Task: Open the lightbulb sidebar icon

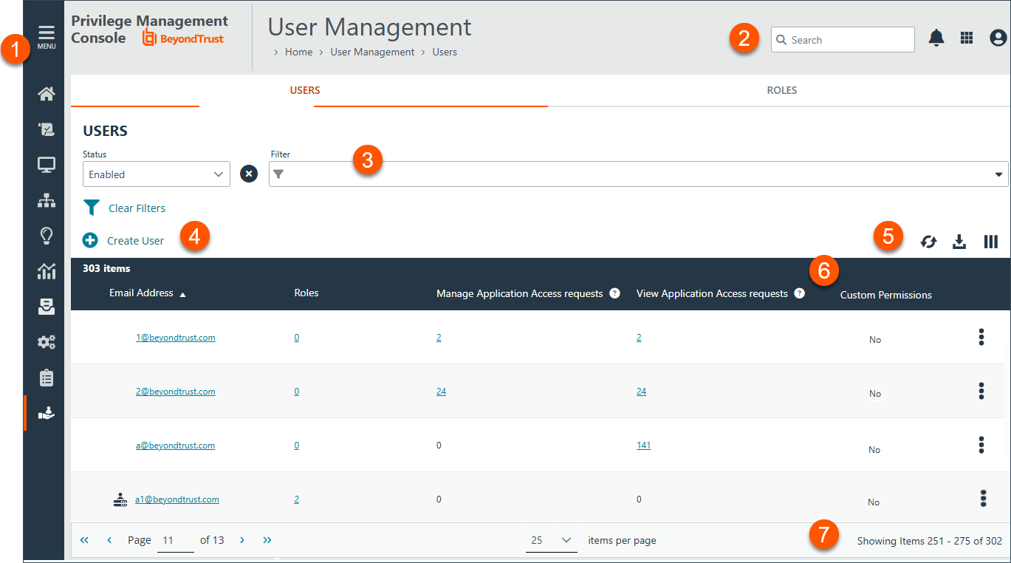Action: coord(47,236)
